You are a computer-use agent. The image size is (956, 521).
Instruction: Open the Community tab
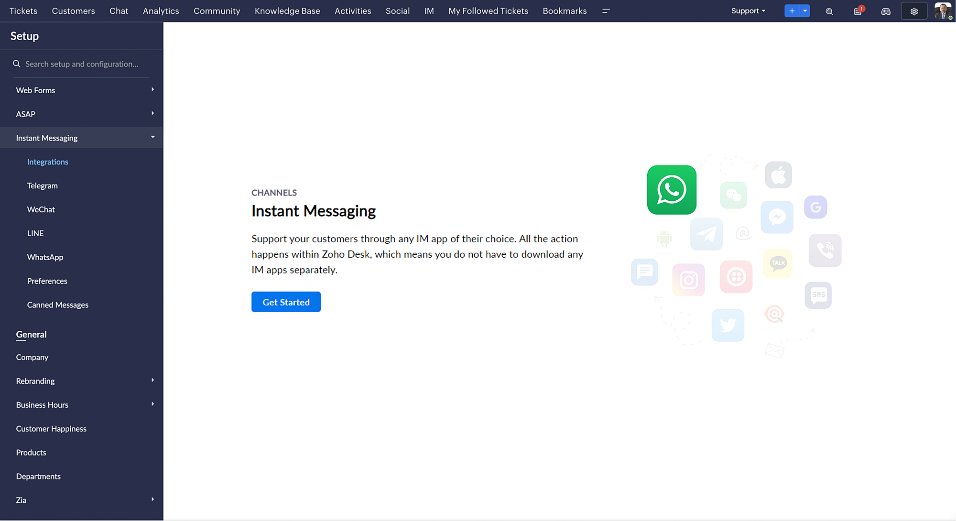217,11
